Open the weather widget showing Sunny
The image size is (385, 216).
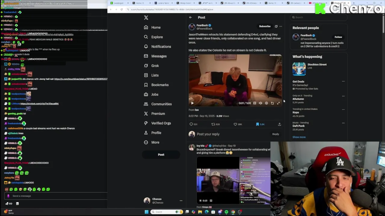pos(8,212)
